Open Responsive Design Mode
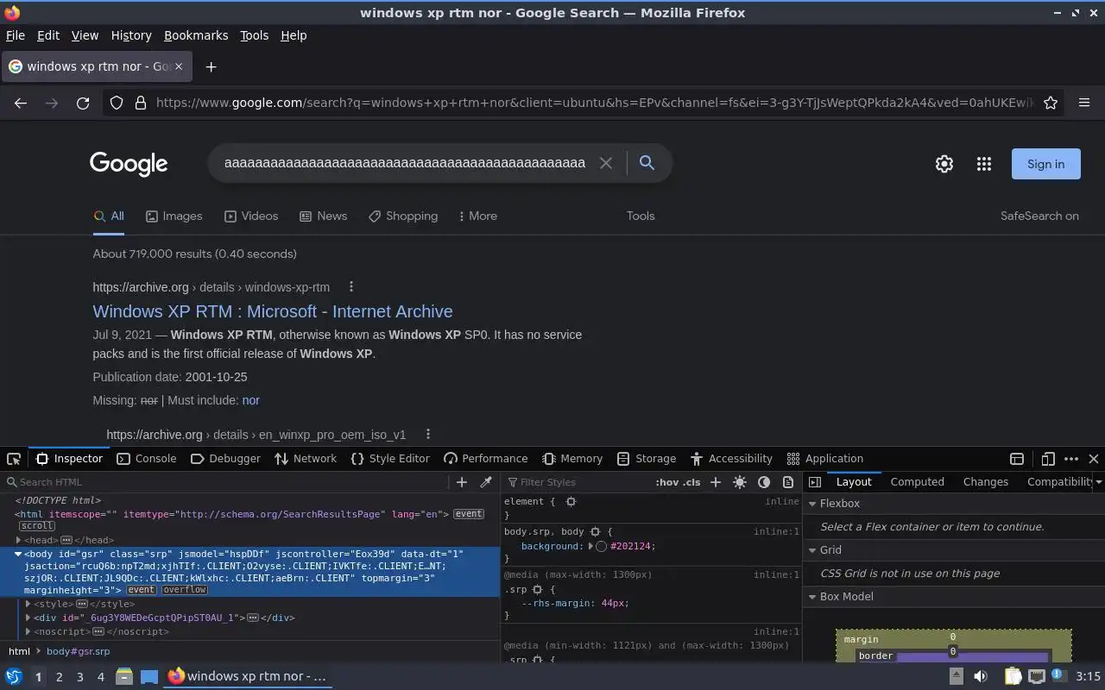Image resolution: width=1105 pixels, height=690 pixels. pos(1048,459)
